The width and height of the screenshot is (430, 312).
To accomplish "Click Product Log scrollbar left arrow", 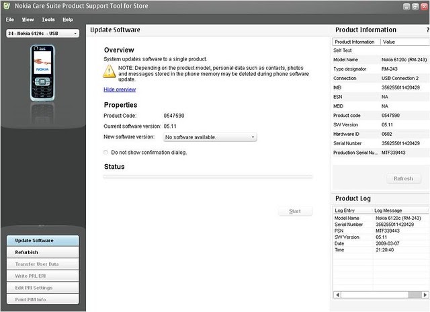I will (337, 295).
